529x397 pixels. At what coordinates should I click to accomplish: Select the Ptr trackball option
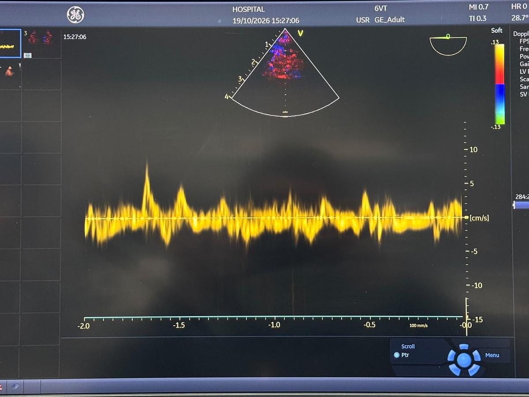402,355
